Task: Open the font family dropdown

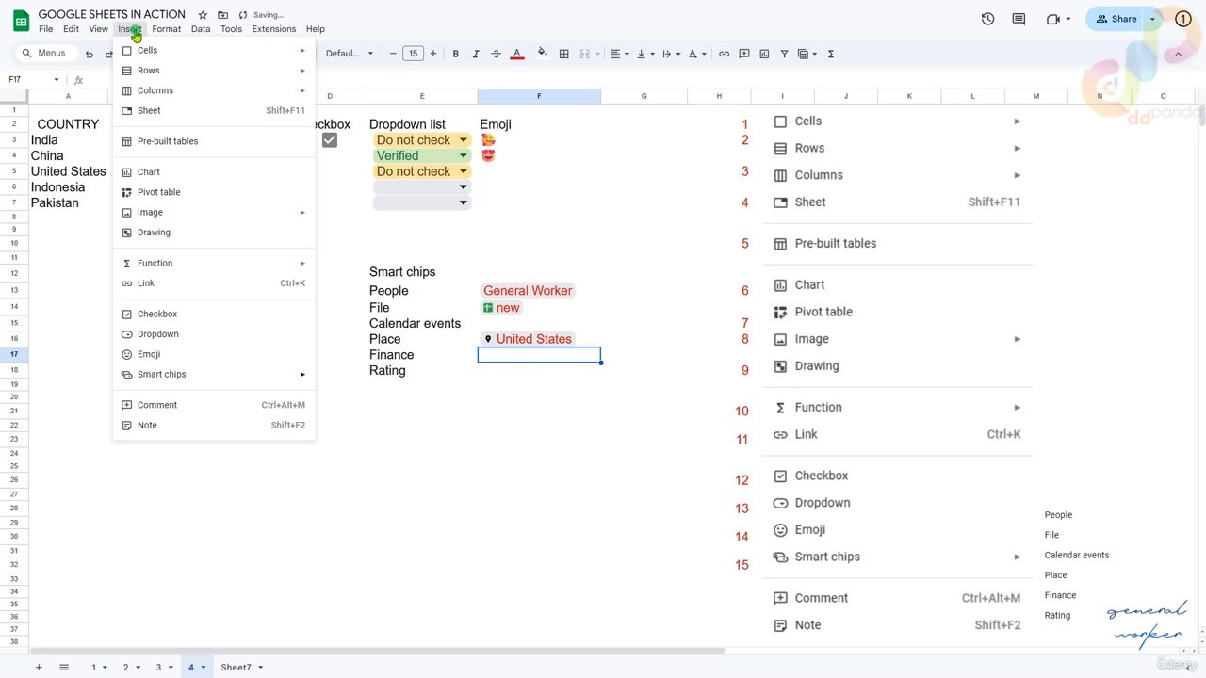Action: click(350, 54)
